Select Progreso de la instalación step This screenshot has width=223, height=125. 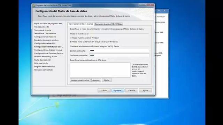click(44, 66)
